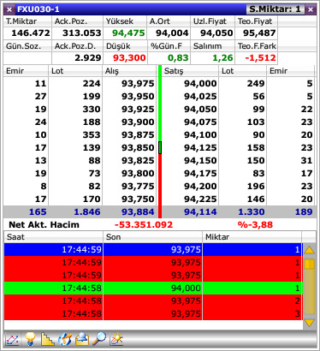This screenshot has width=320, height=351.
Task: Open the line chart icon in bottom toolbar
Action: (12, 339)
